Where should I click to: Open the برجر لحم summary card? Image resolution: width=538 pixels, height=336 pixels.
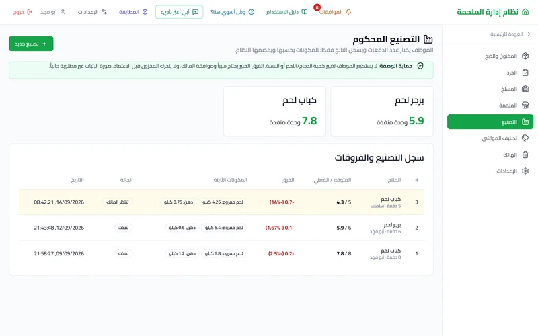382,111
